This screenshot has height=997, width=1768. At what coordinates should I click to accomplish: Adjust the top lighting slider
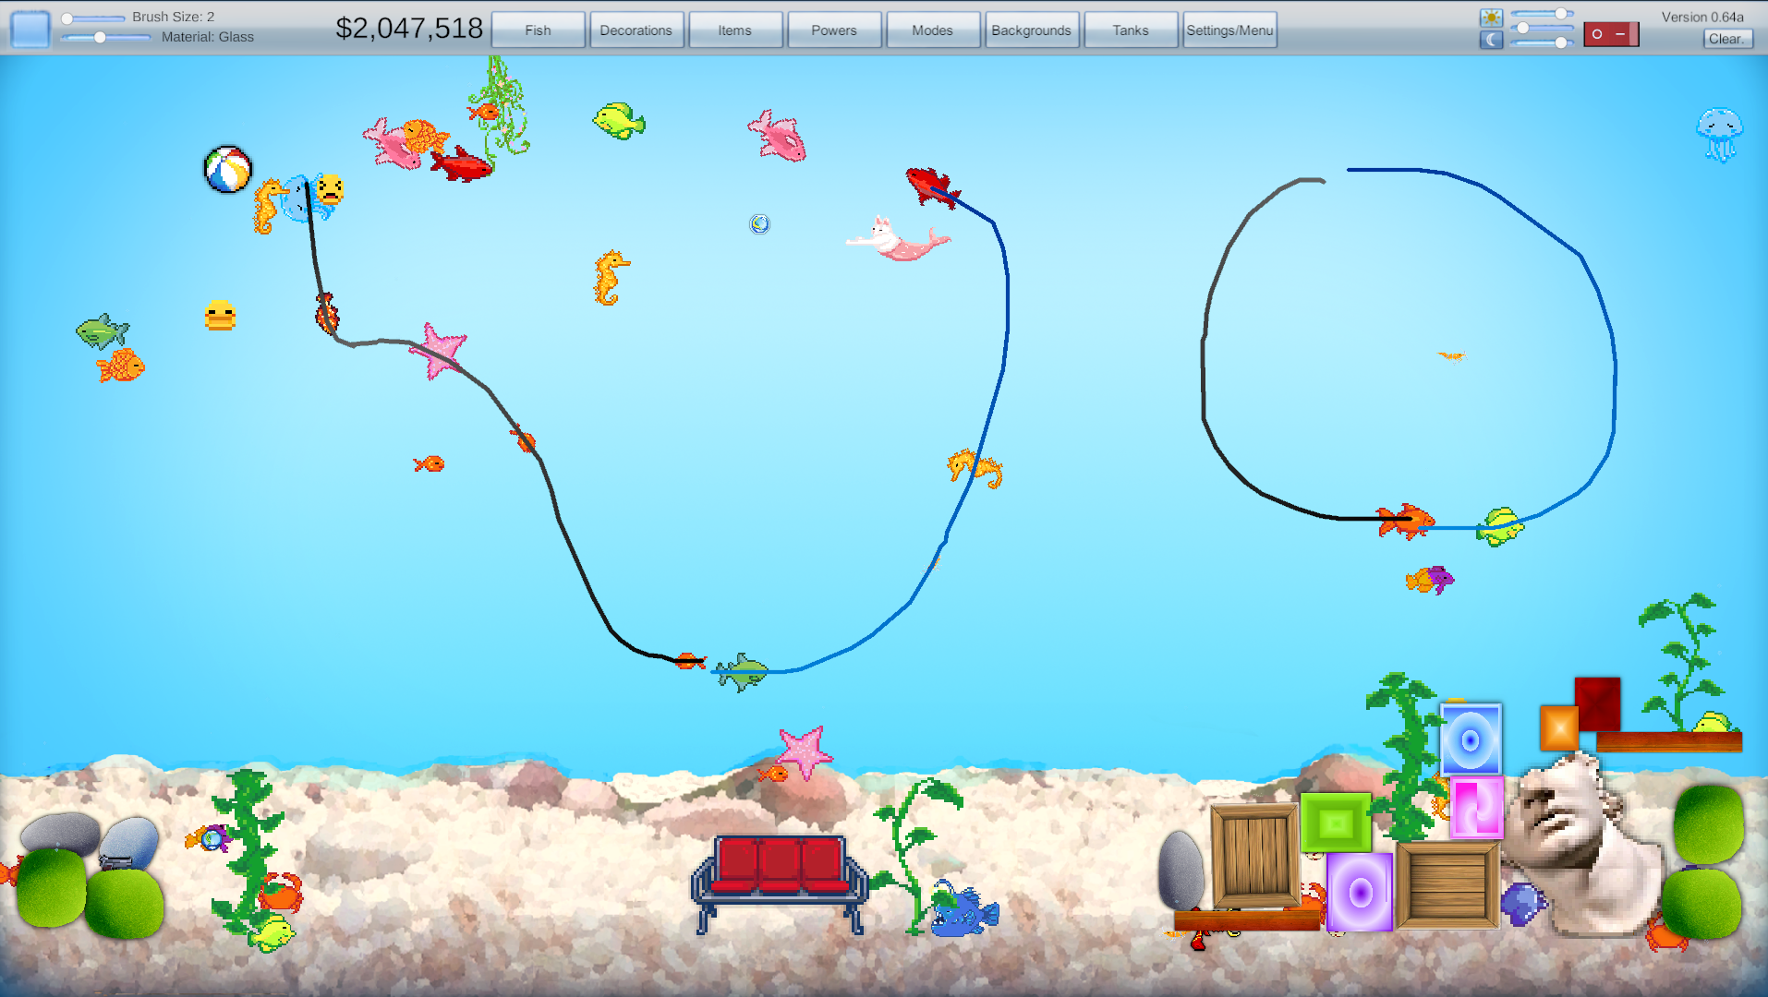click(x=1542, y=14)
